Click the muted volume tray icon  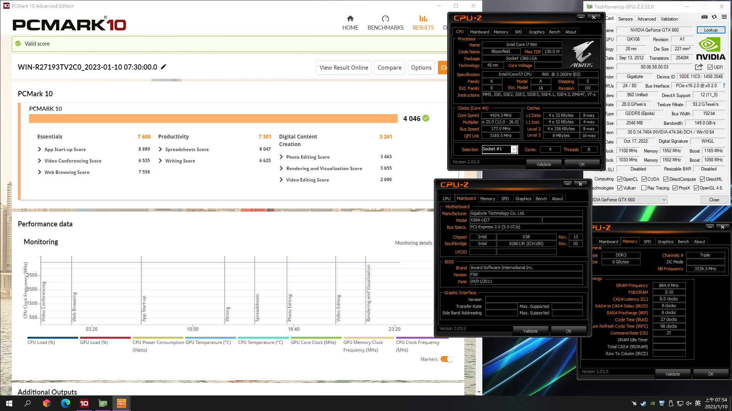(689, 403)
